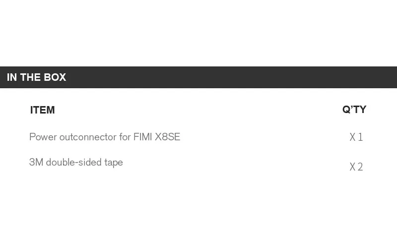Select Power outconnector for FIMI X8SE row
Screen dimensions: 397x231
(x=104, y=137)
